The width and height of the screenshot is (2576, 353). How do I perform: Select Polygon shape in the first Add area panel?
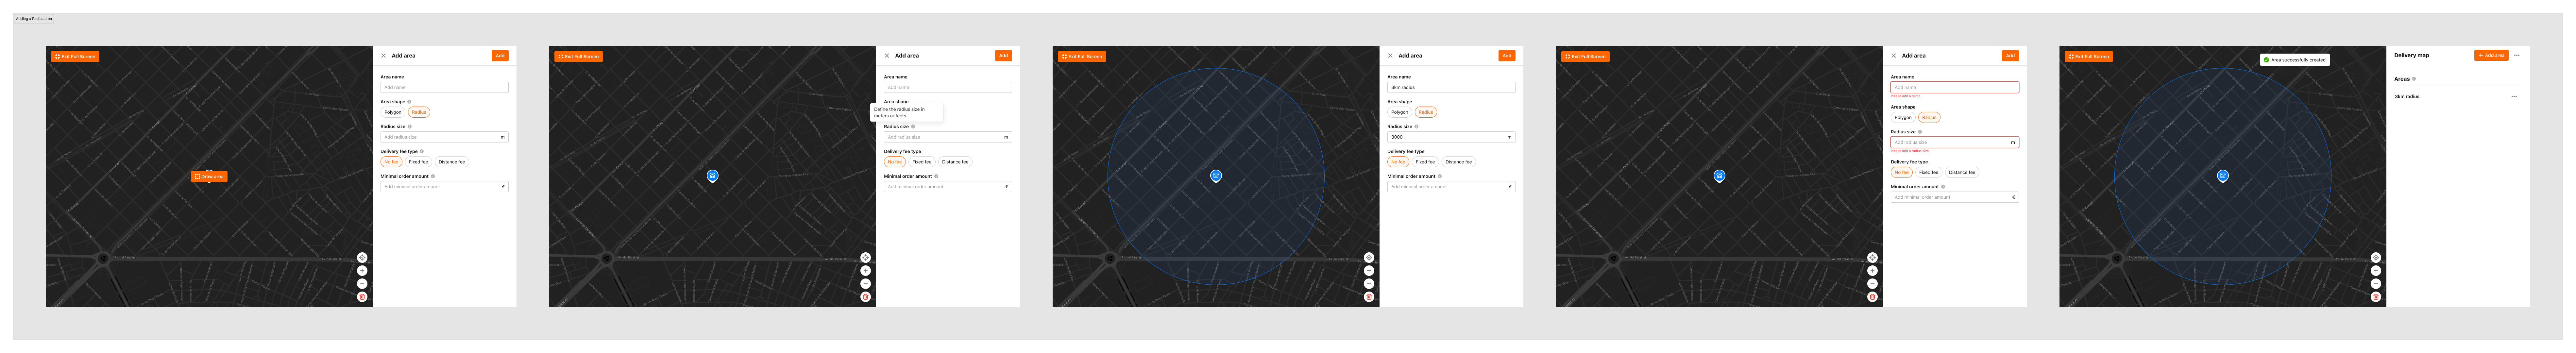[393, 112]
